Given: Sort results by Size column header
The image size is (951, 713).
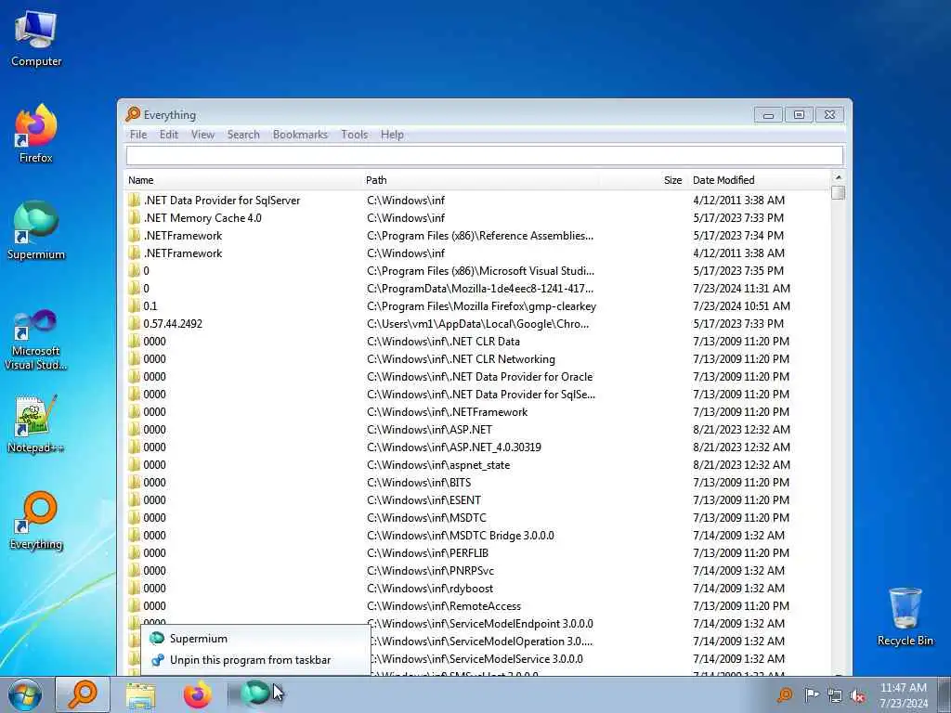Looking at the screenshot, I should pyautogui.click(x=644, y=180).
